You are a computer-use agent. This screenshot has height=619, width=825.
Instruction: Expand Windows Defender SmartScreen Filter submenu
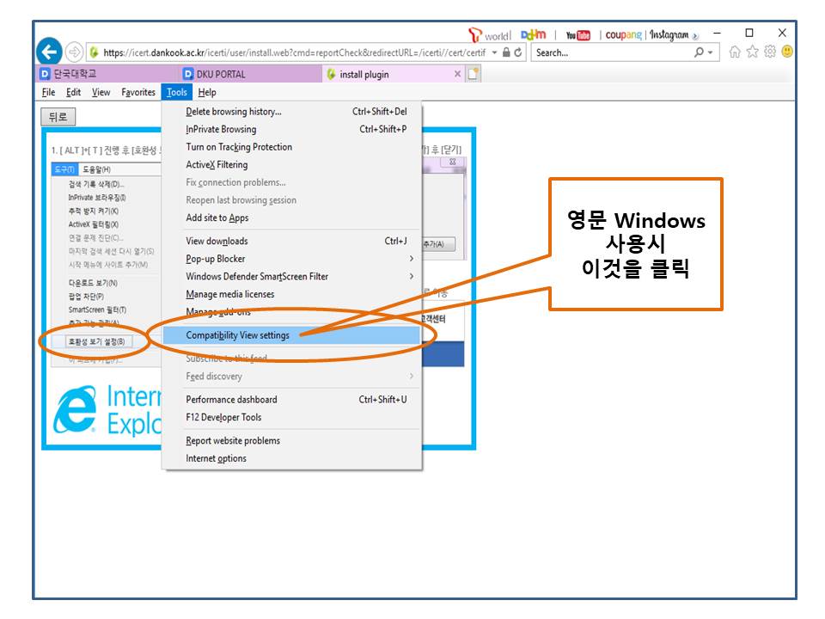411,277
